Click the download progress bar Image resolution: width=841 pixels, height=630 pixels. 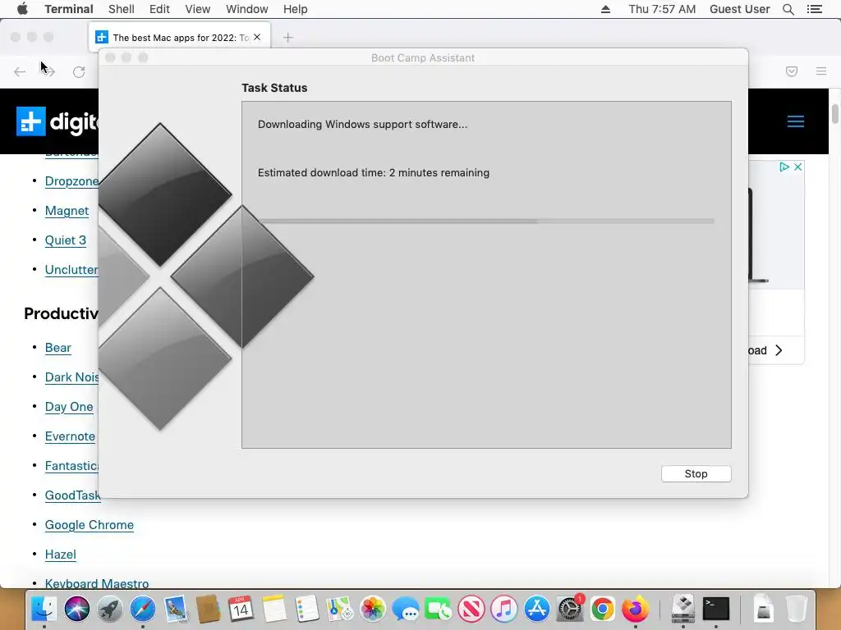[x=486, y=221]
